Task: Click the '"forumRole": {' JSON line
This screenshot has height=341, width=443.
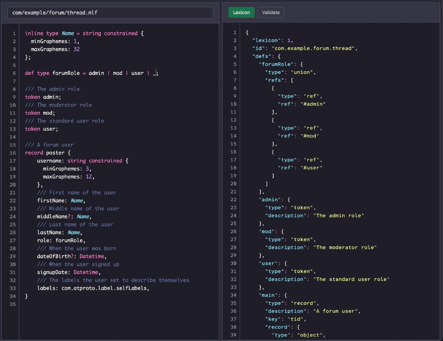Action: point(281,64)
